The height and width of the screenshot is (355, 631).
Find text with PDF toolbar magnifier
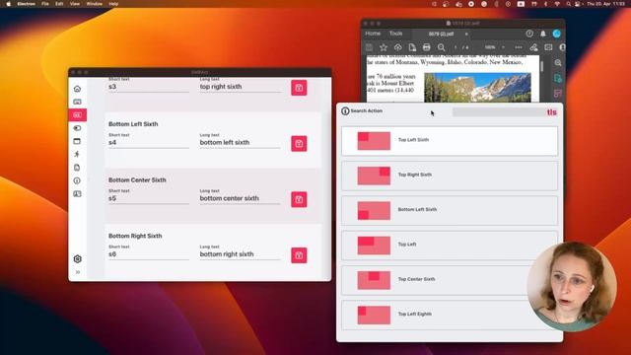[x=442, y=47]
